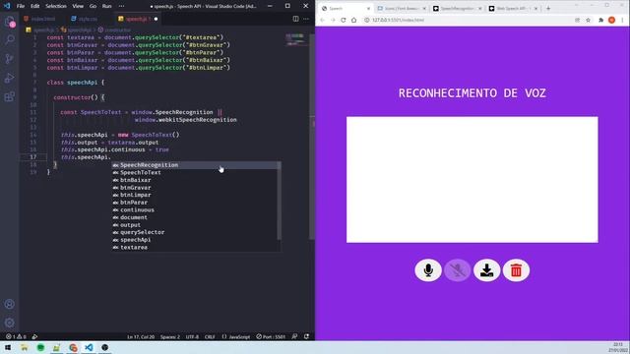Viewport: 630px width, 354px height.
Task: Pick btnLimpar in the autocomplete list
Action: (196, 195)
